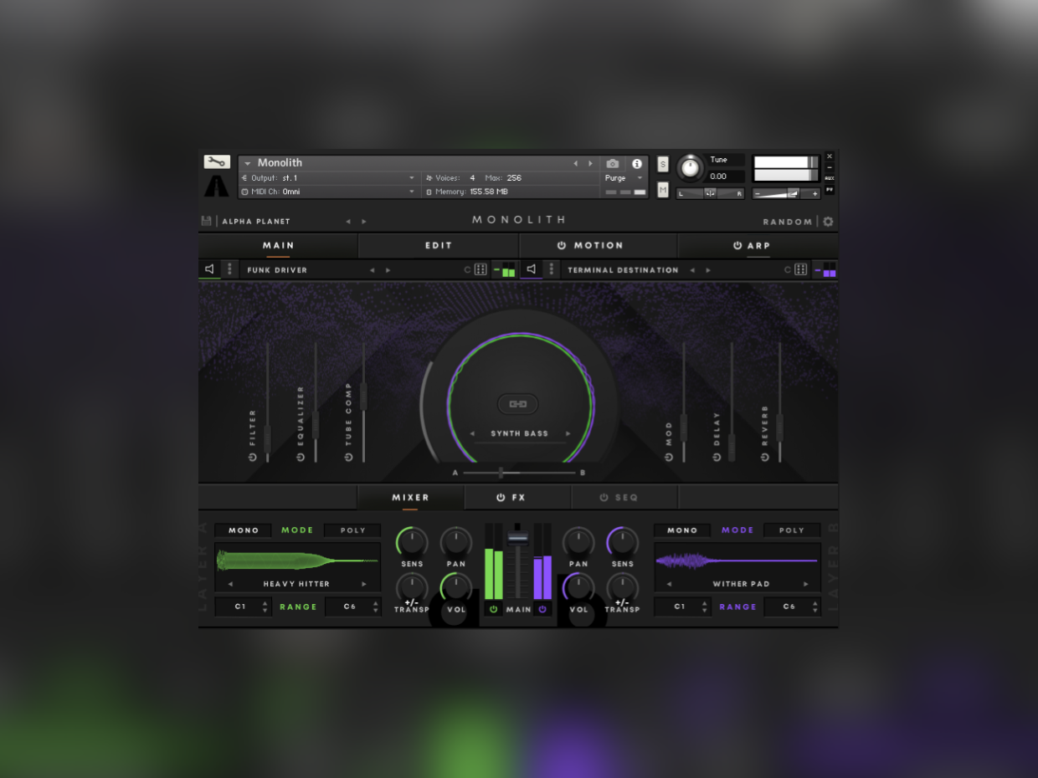Click the keyboard mapping icon beside FUNK DRIVER

tap(480, 269)
